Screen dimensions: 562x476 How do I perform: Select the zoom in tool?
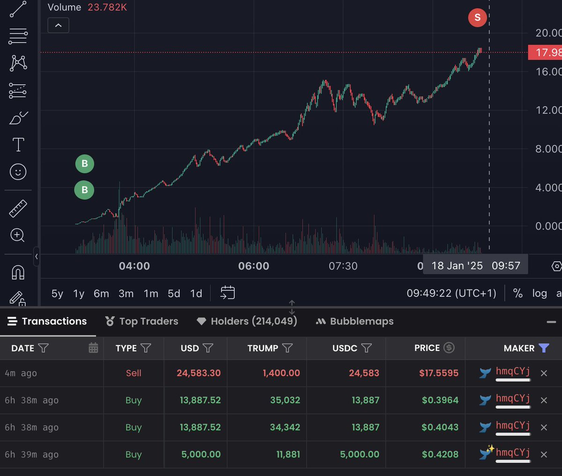[x=17, y=235]
